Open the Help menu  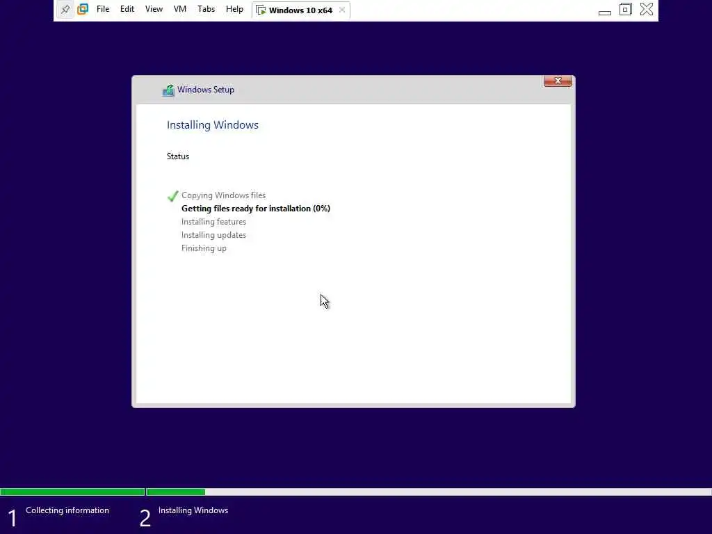point(234,10)
